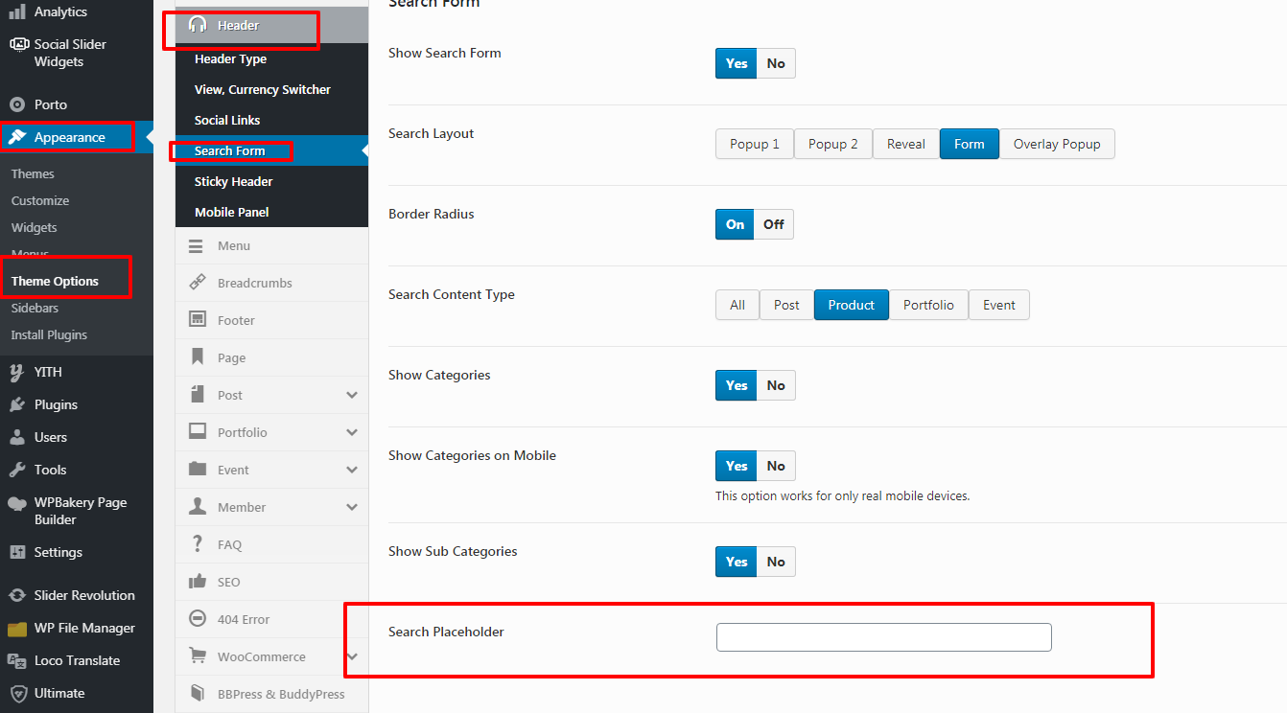Click the Appearance paintbrush icon
The image size is (1287, 713).
click(17, 137)
